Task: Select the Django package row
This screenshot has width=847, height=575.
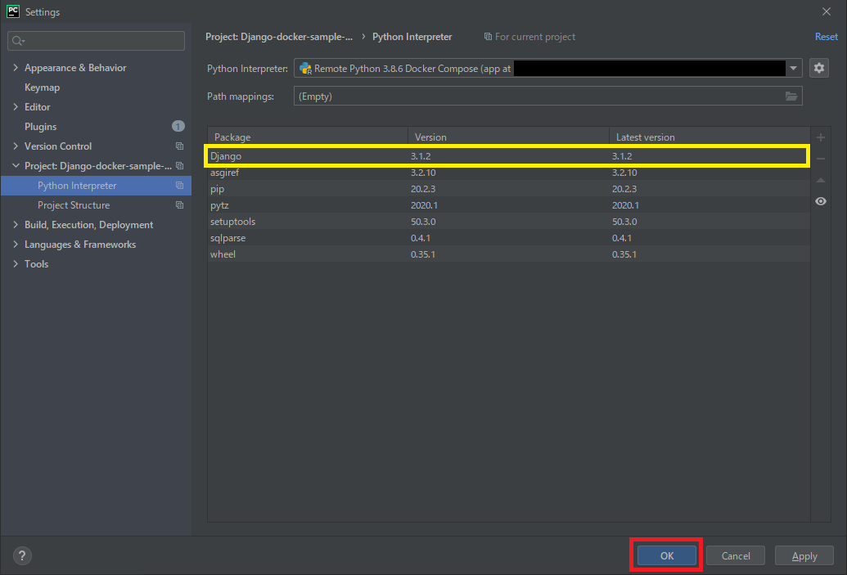Action: click(x=508, y=156)
